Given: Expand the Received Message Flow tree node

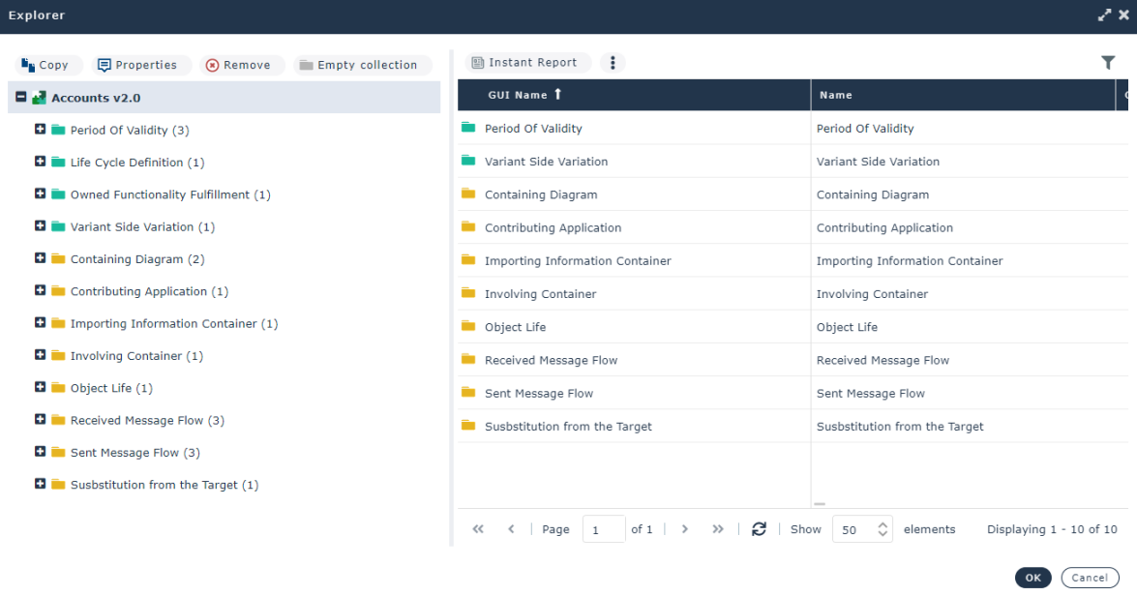Looking at the screenshot, I should click(x=41, y=420).
